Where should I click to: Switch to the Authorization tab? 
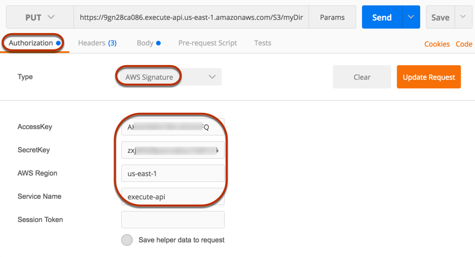point(34,43)
